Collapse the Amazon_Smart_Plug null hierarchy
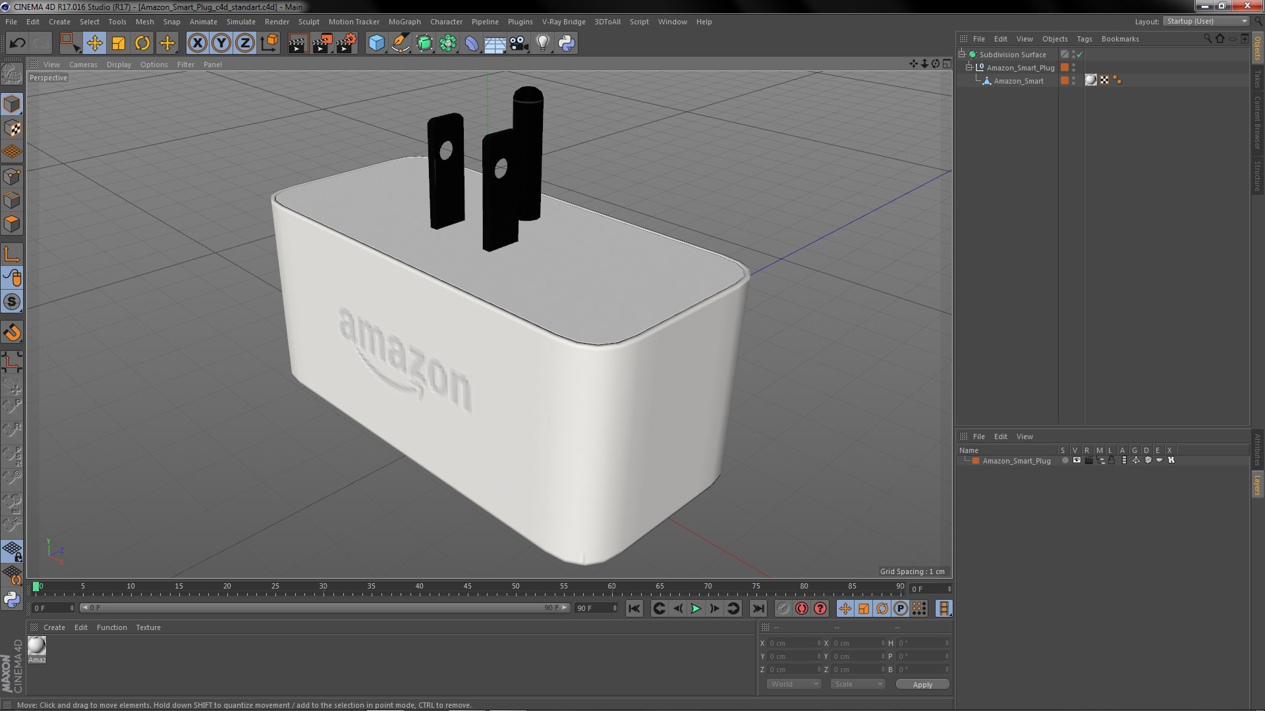Screen dimensions: 1265x711 click(x=969, y=67)
